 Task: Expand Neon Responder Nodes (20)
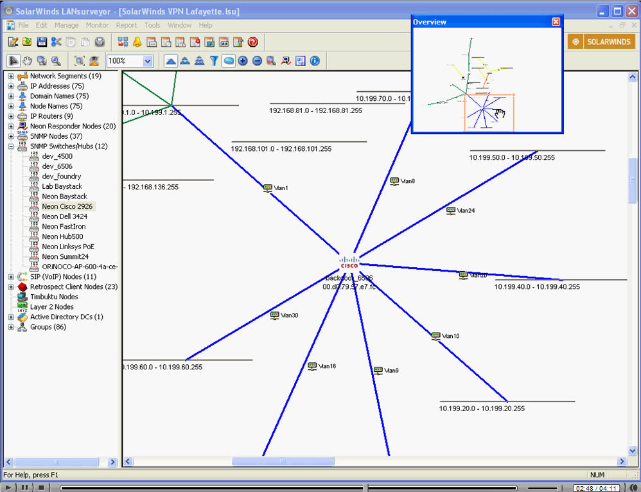point(11,127)
